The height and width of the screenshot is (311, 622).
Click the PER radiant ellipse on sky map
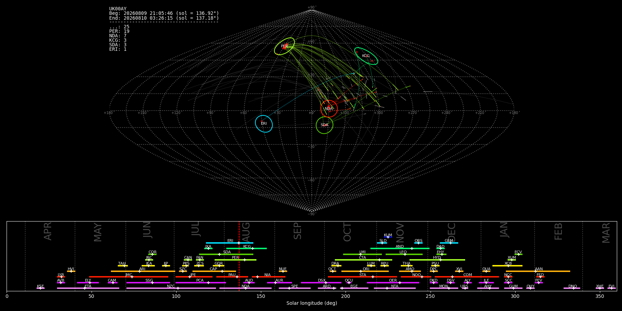(284, 46)
